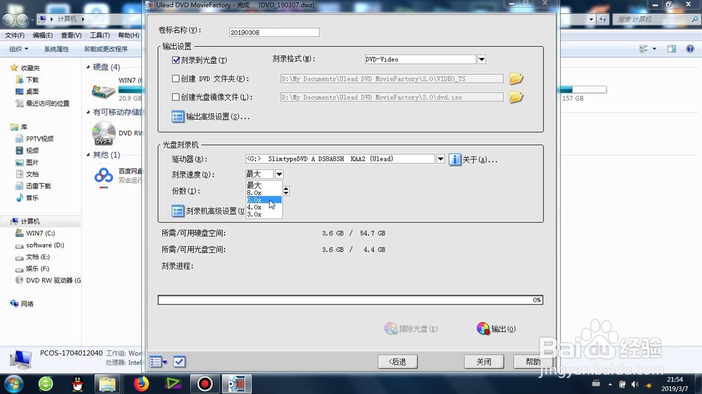
Task: Open Explorer 组织 dropdown
Action: point(19,49)
